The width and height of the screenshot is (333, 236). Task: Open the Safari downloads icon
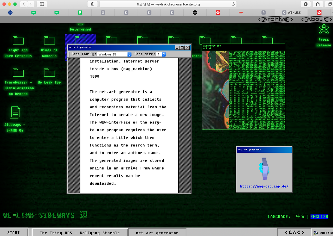[x=306, y=4]
